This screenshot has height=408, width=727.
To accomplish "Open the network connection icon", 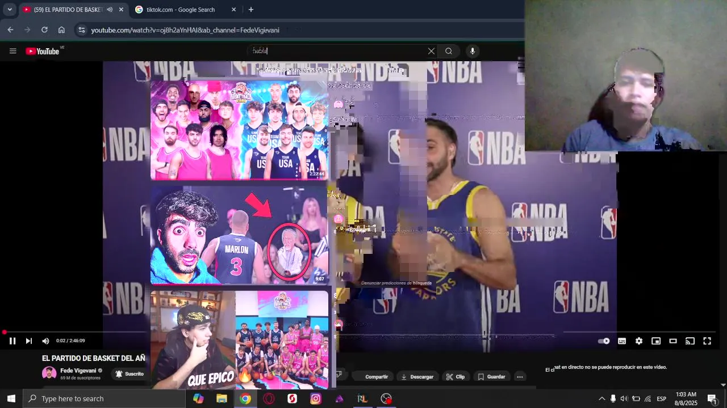I will (647, 398).
